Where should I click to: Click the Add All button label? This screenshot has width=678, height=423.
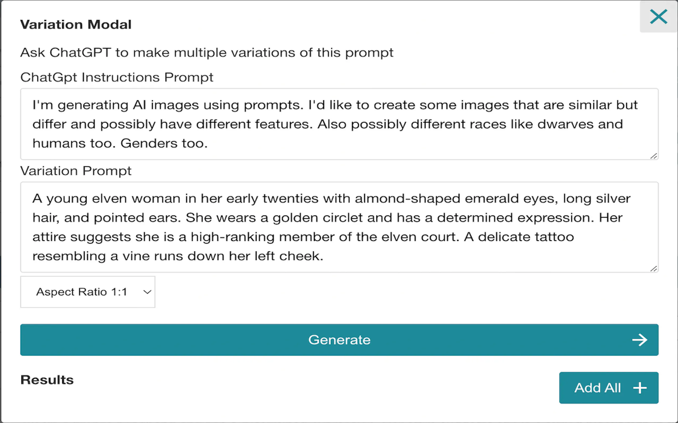tap(598, 388)
